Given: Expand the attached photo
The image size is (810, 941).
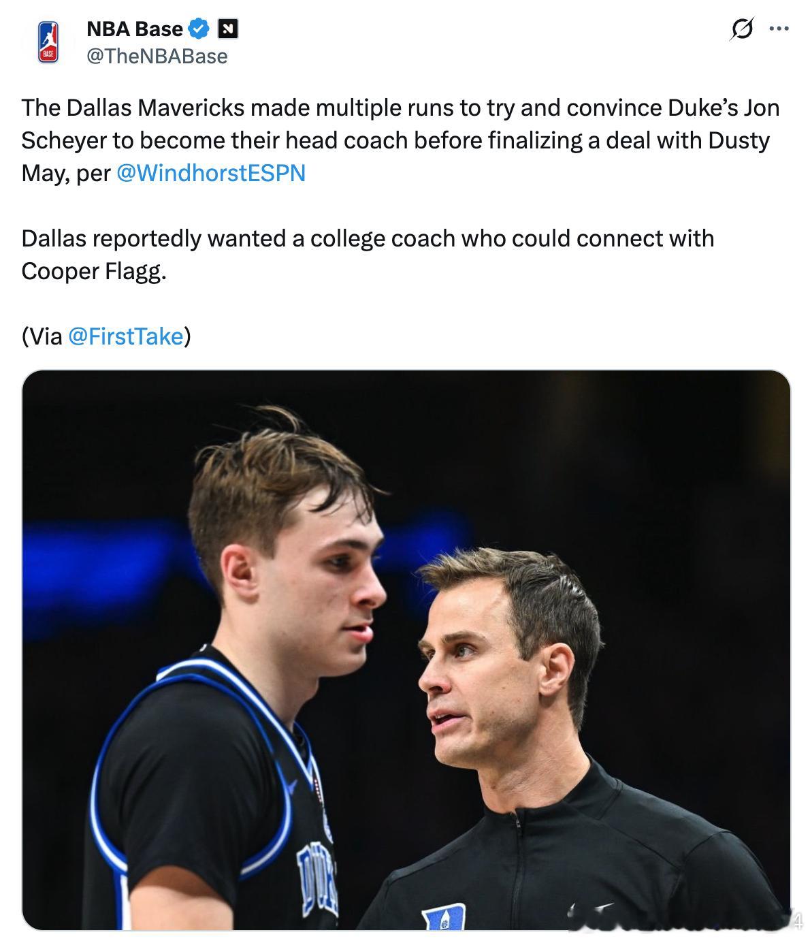Looking at the screenshot, I should point(406,650).
